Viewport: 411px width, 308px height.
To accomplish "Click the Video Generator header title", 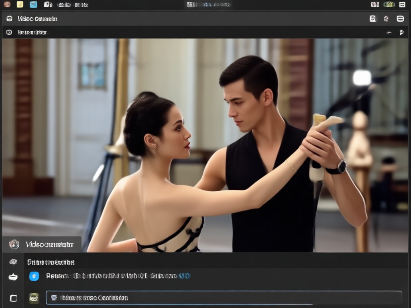I will coord(37,19).
